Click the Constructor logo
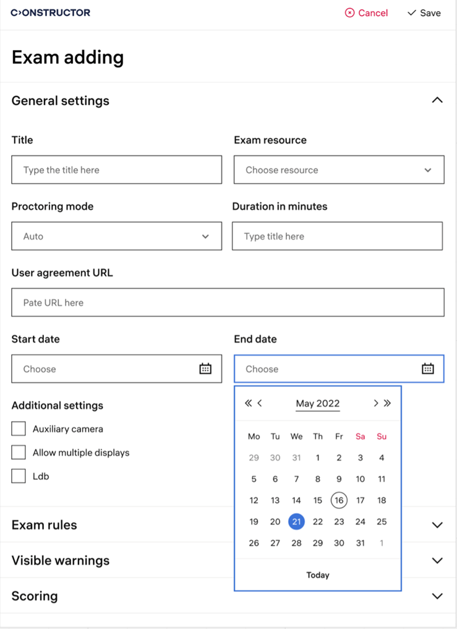The width and height of the screenshot is (457, 629). pyautogui.click(x=51, y=13)
